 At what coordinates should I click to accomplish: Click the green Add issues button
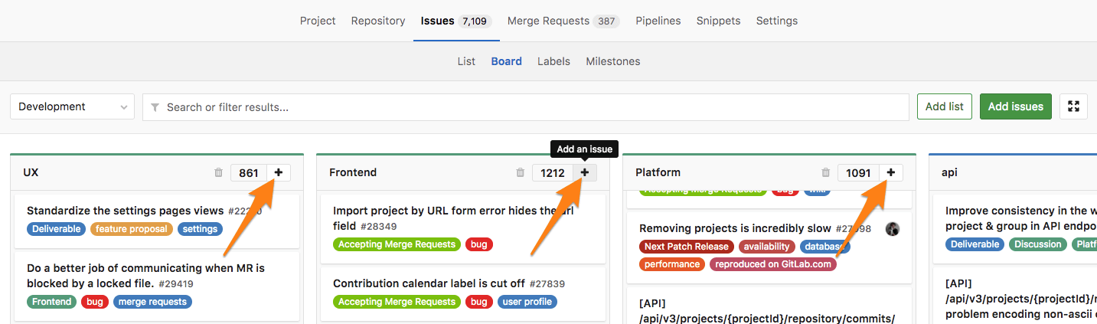(1015, 106)
